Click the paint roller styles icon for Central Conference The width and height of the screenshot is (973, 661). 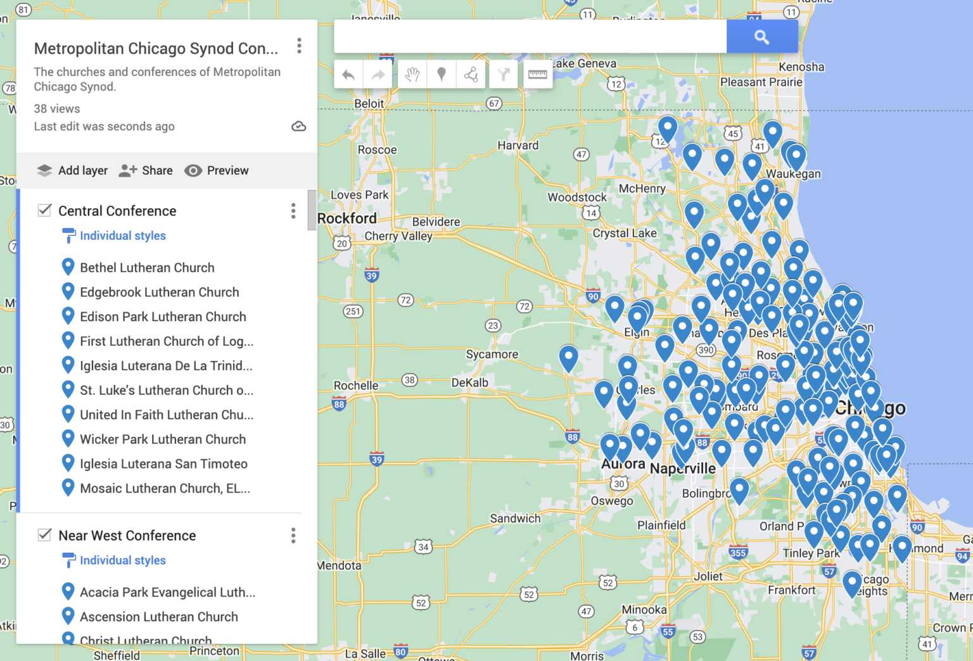click(x=68, y=236)
